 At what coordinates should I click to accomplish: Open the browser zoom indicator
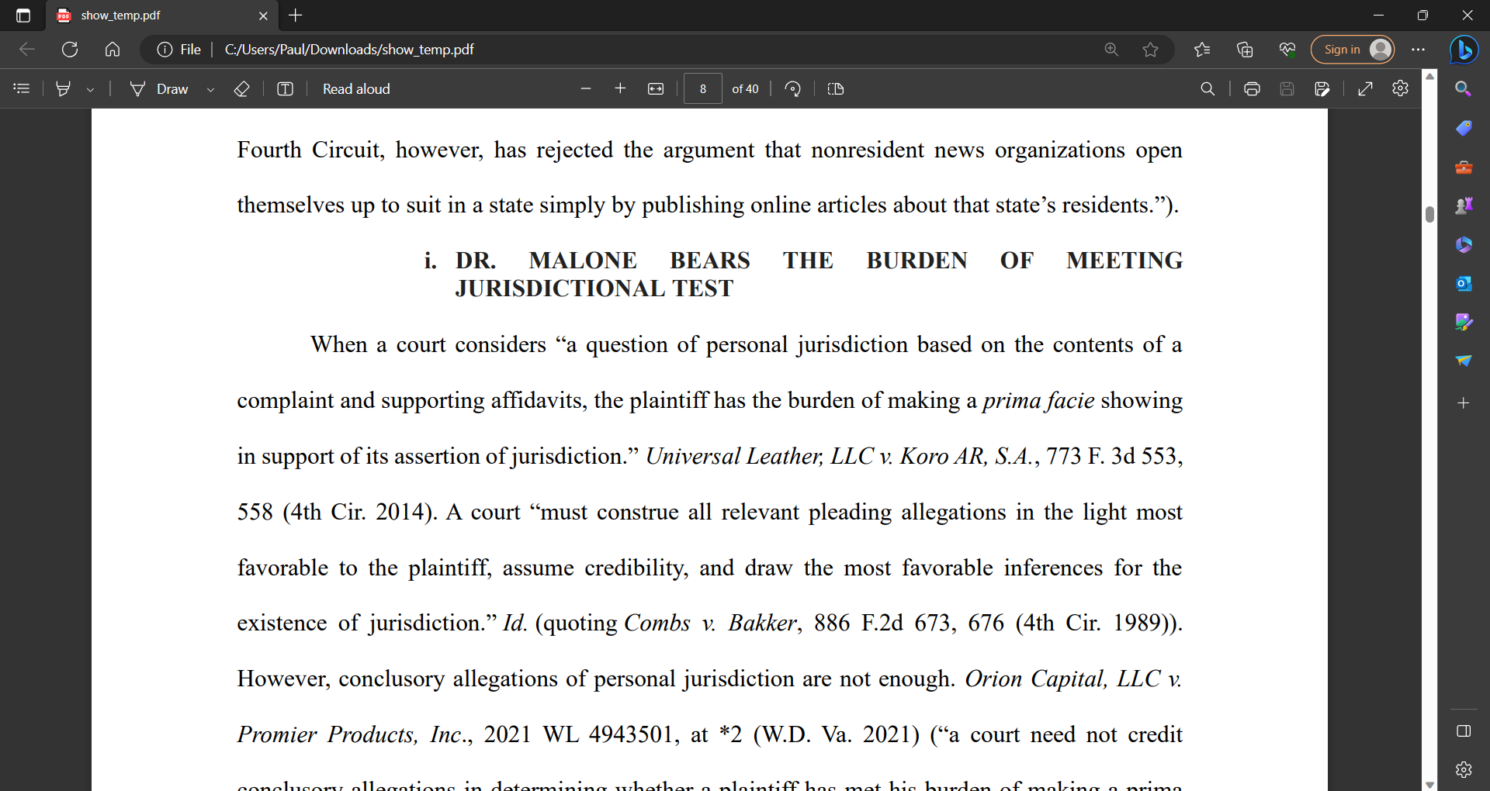[x=1111, y=50]
